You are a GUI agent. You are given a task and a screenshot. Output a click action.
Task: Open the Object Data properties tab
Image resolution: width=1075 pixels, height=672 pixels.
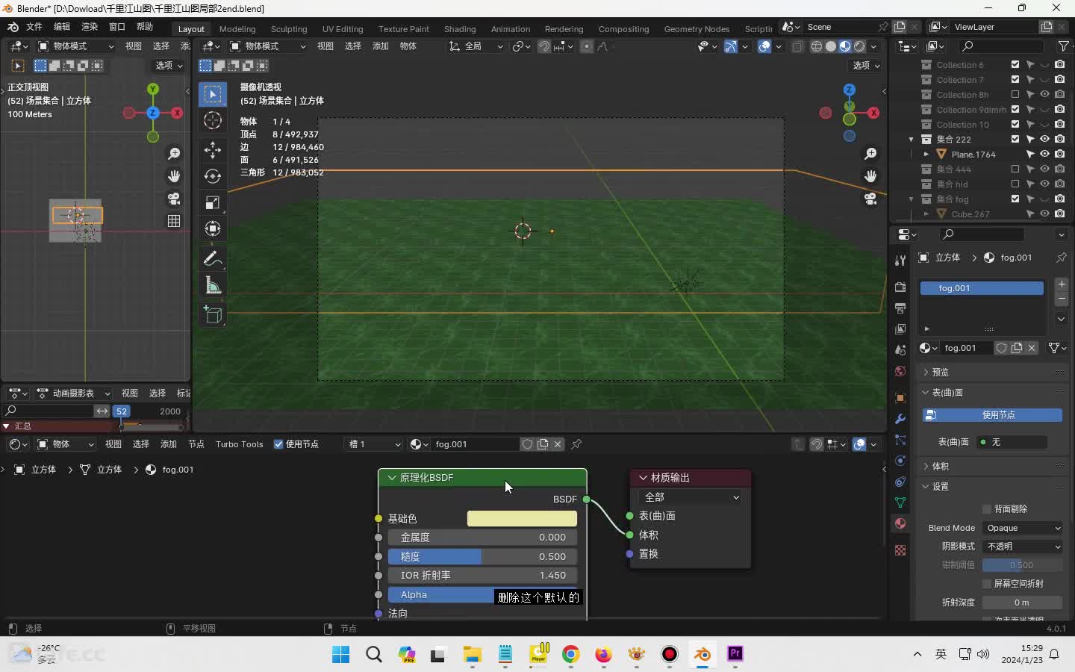pos(900,503)
